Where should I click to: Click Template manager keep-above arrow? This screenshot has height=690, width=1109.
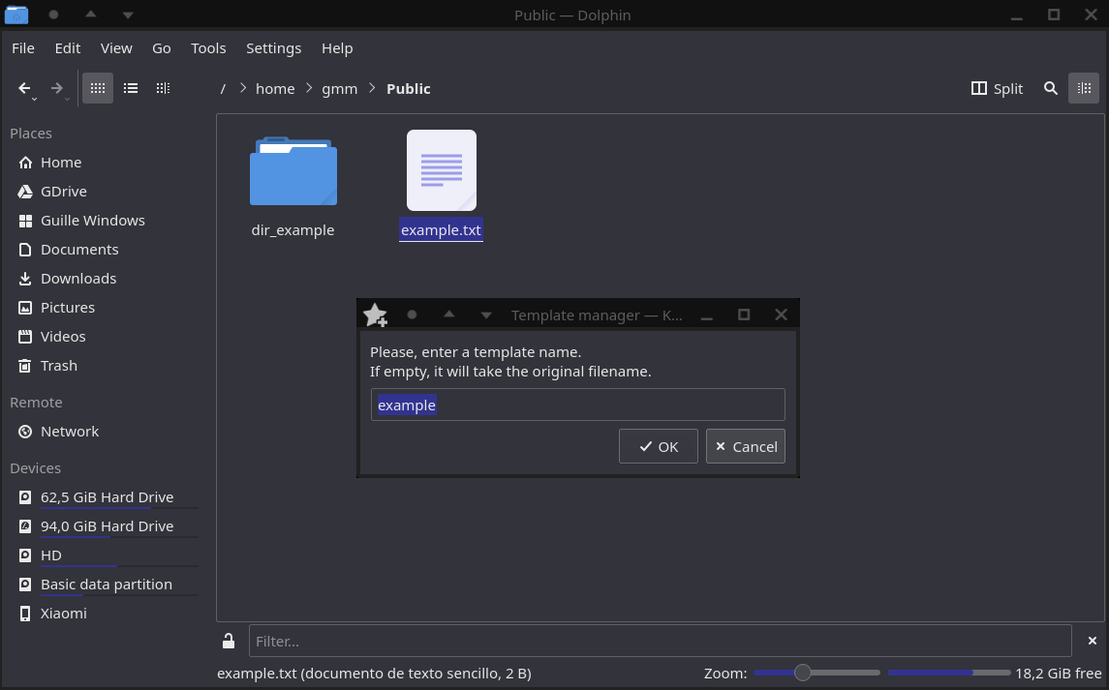(x=449, y=315)
